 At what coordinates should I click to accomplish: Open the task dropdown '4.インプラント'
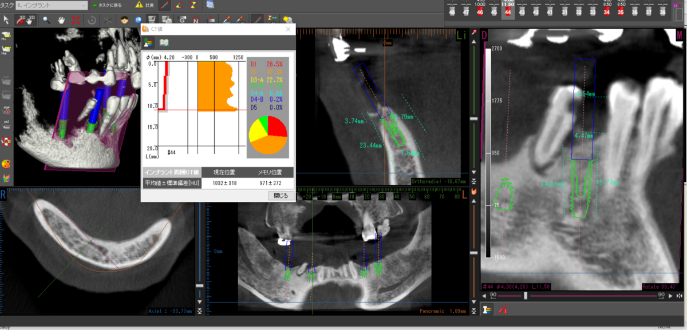coord(52,5)
